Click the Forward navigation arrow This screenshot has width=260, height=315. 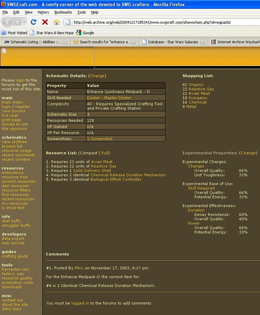coord(17,22)
